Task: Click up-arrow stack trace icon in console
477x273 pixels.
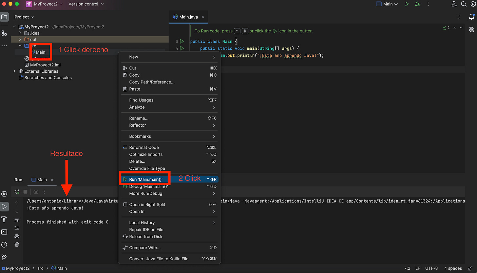Action: point(17,203)
